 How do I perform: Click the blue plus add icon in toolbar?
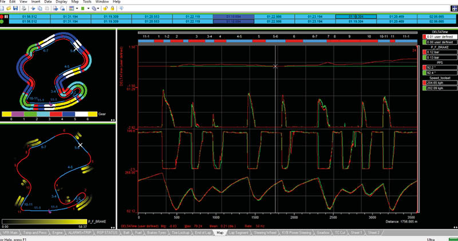coord(33,8)
